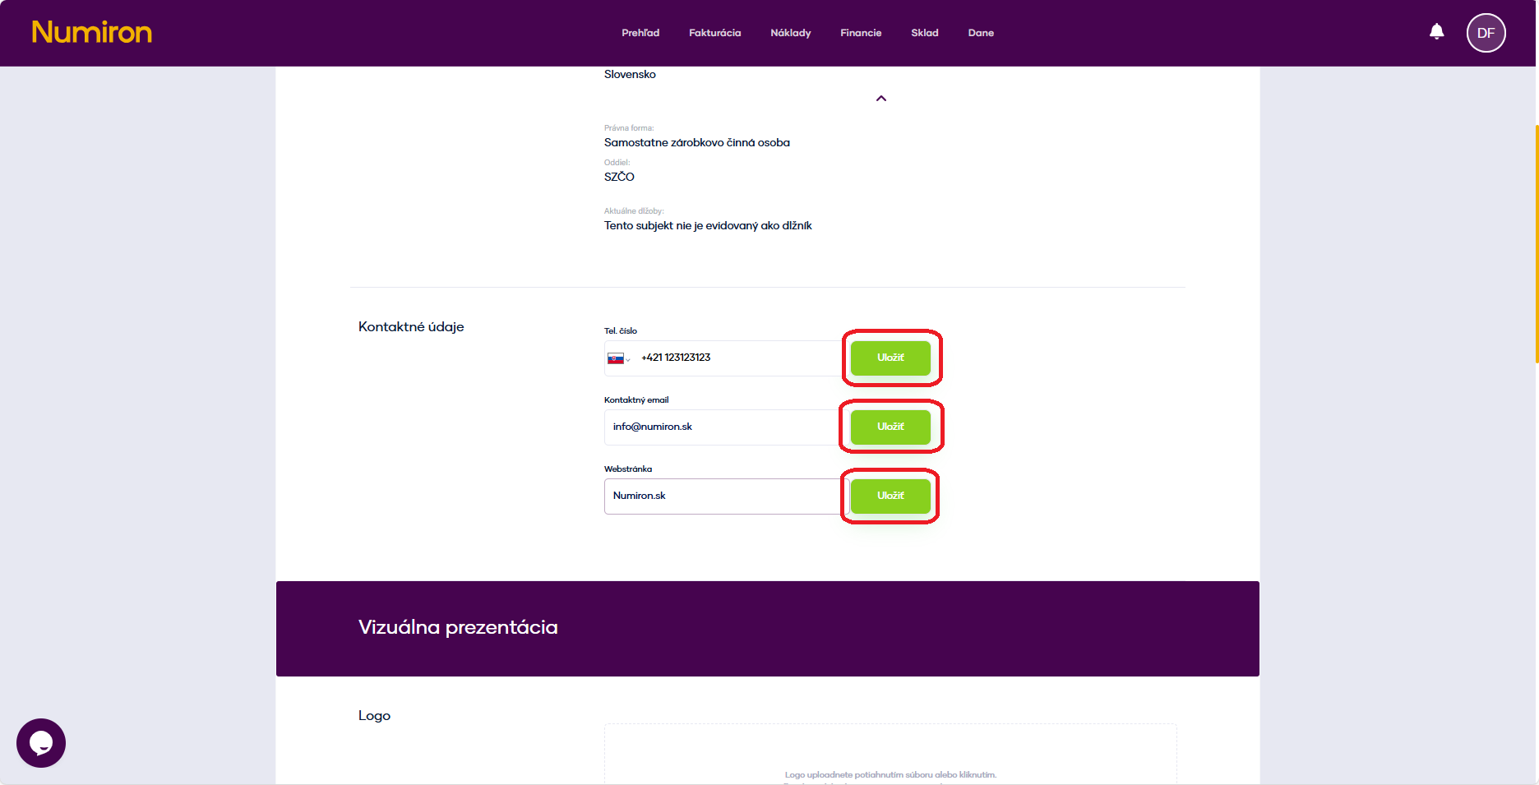Focus the Tel. číslo phone input
Image resolution: width=1539 pixels, height=785 pixels.
point(736,358)
